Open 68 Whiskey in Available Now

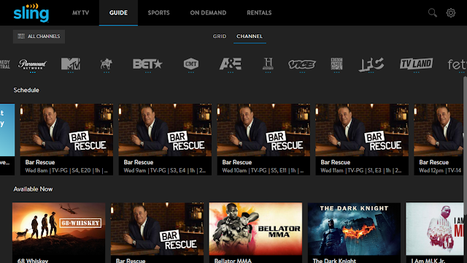(x=58, y=229)
